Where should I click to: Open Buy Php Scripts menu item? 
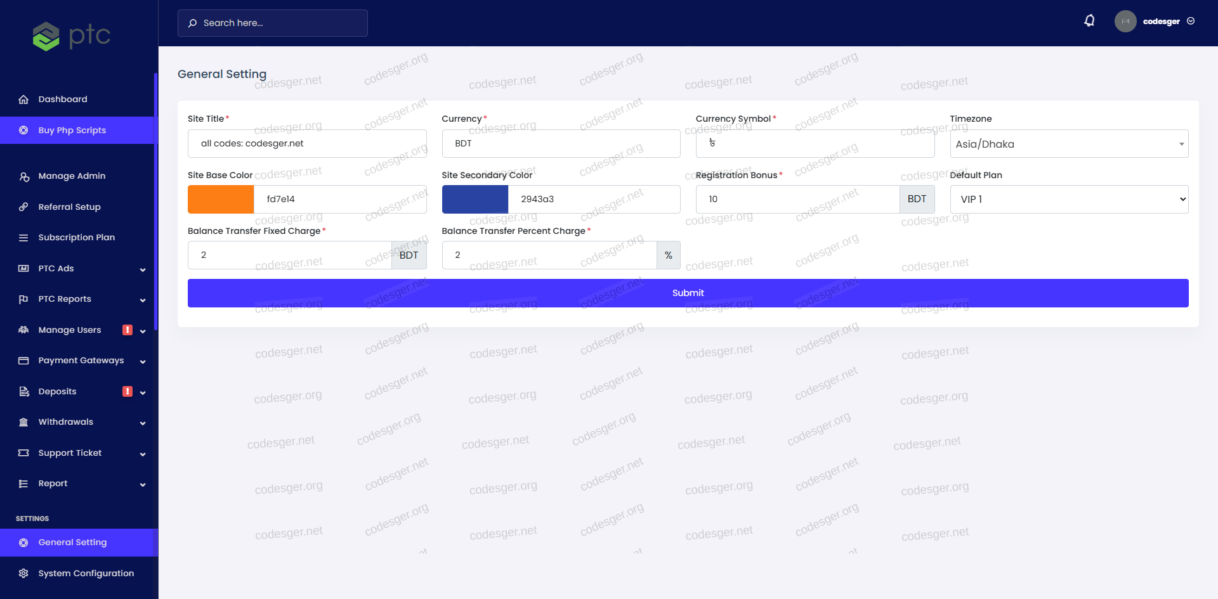pos(72,131)
